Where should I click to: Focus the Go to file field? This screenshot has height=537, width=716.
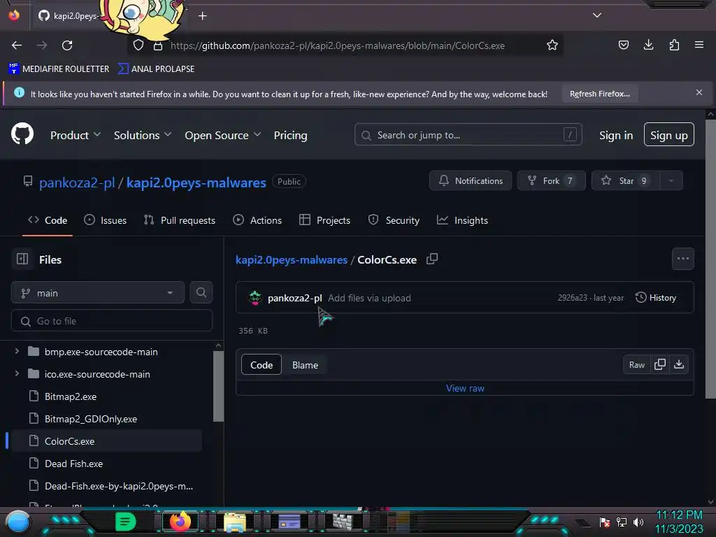(x=111, y=321)
